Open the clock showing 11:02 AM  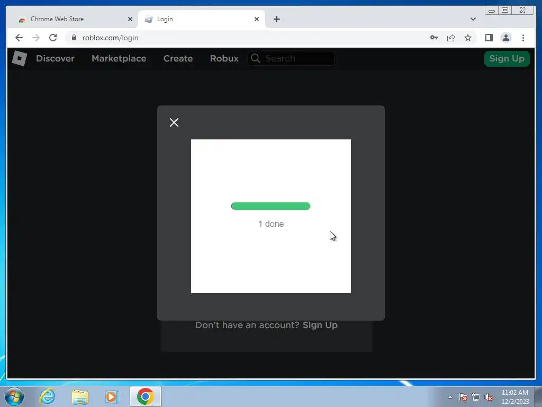coord(514,397)
